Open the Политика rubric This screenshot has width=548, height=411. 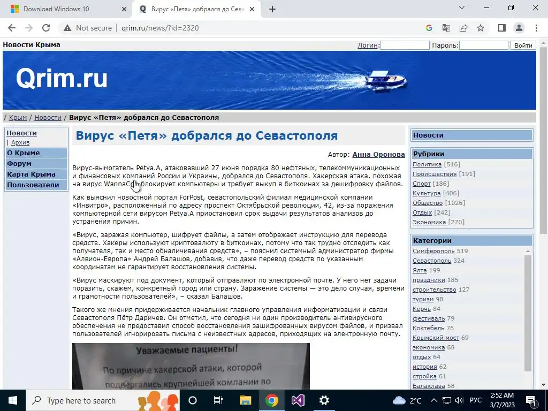point(427,164)
